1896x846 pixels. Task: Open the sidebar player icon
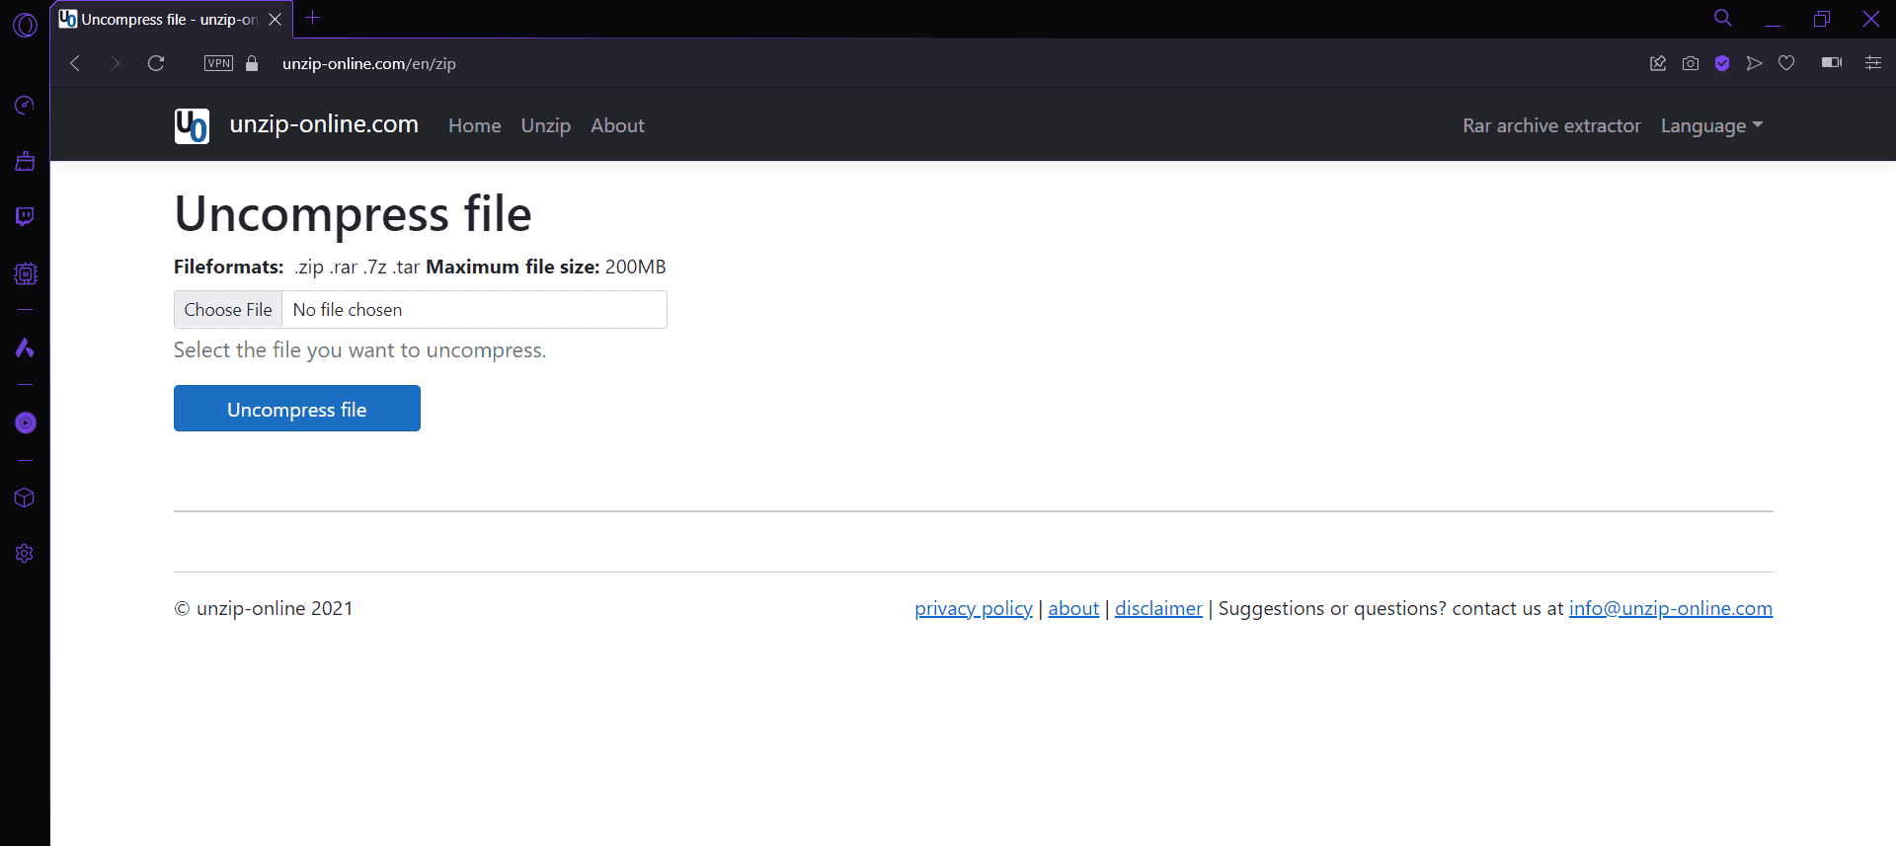tap(26, 423)
